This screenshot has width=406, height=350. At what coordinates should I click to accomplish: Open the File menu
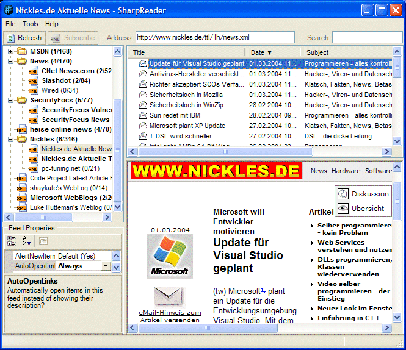coord(10,24)
